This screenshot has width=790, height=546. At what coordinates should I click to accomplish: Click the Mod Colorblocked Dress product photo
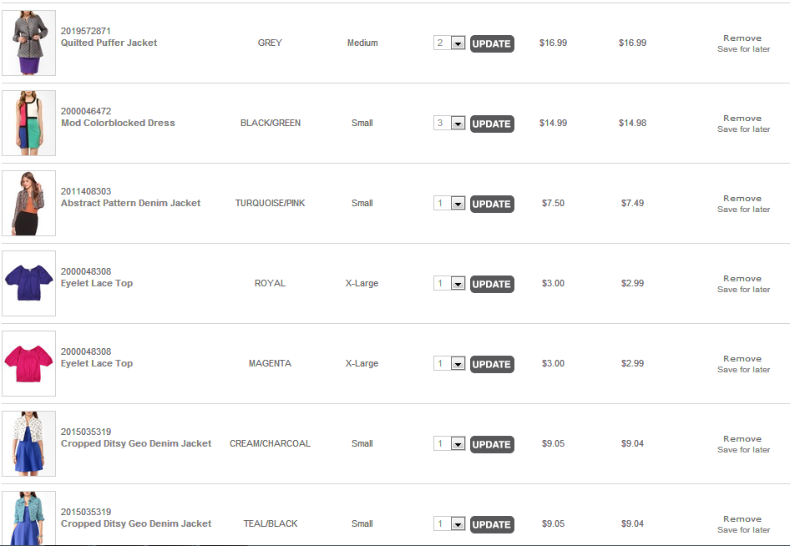28,123
